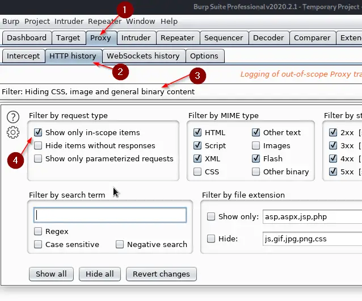
Task: Switch to the Dashboard tab
Action: [27, 37]
